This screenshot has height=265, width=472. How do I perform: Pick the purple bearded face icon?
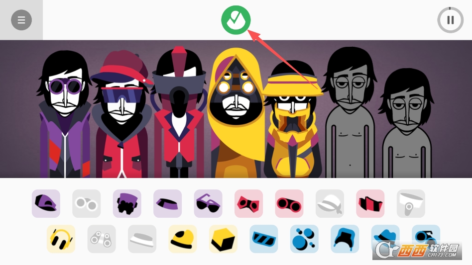pyautogui.click(x=127, y=203)
